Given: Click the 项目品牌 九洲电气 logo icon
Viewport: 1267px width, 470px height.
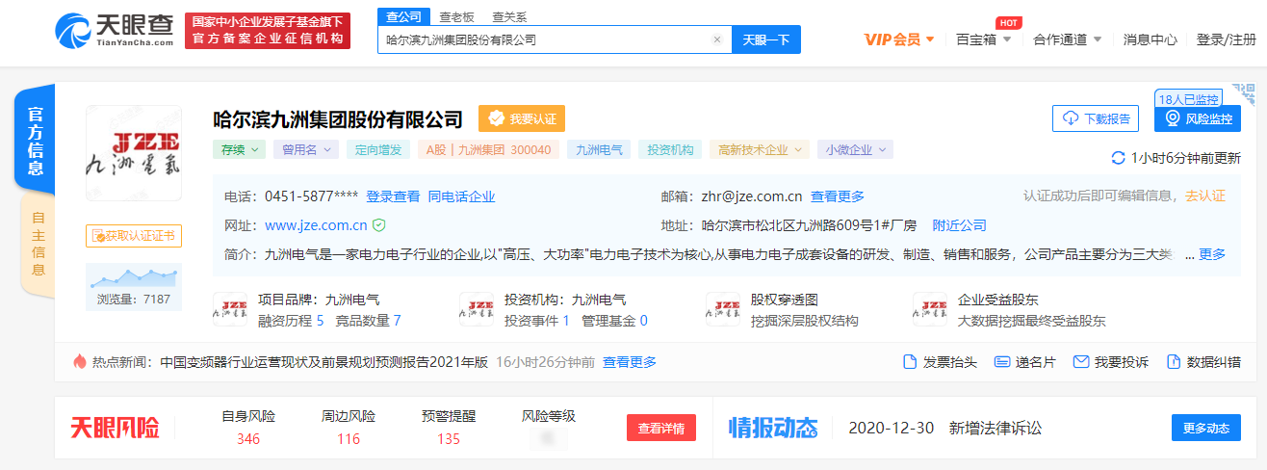Looking at the screenshot, I should point(229,309).
